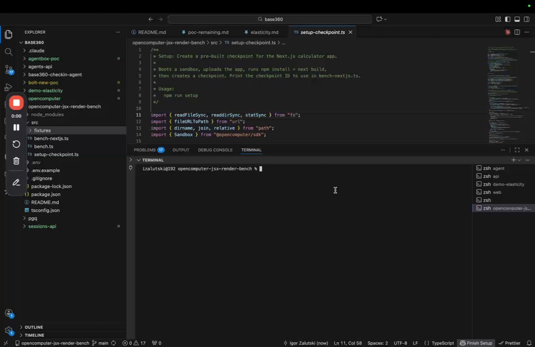This screenshot has height=347, width=535.
Task: Pause the recording in the floating overlay
Action: click(16, 127)
